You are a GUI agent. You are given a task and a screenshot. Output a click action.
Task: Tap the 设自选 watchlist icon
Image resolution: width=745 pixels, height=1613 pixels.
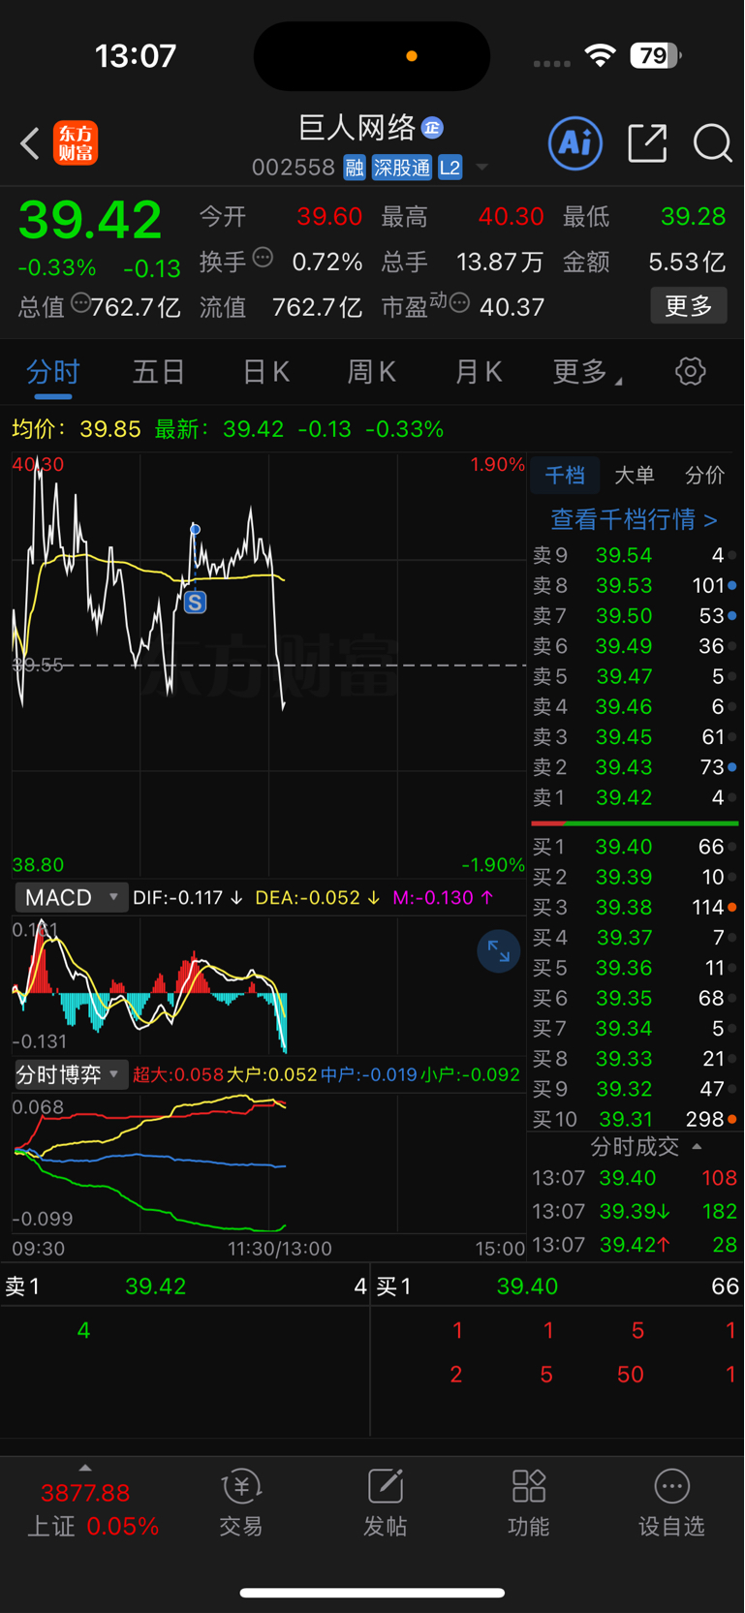pos(671,1503)
